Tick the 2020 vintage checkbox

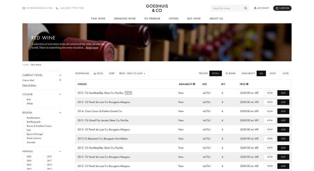coord(24,157)
